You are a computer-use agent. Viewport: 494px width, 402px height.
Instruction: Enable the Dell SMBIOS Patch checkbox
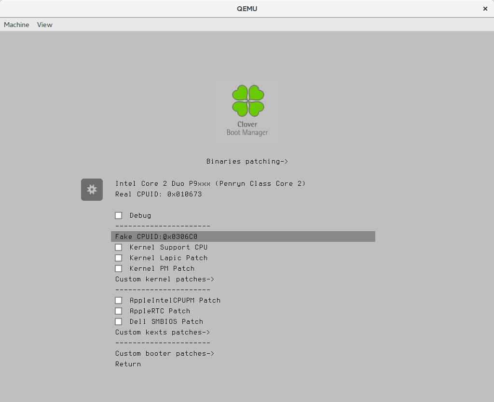coord(119,321)
